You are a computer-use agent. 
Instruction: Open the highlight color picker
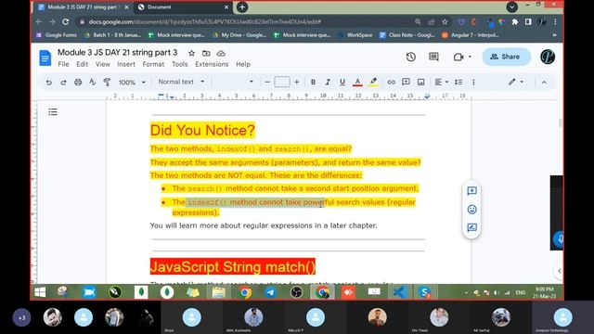pyautogui.click(x=373, y=82)
